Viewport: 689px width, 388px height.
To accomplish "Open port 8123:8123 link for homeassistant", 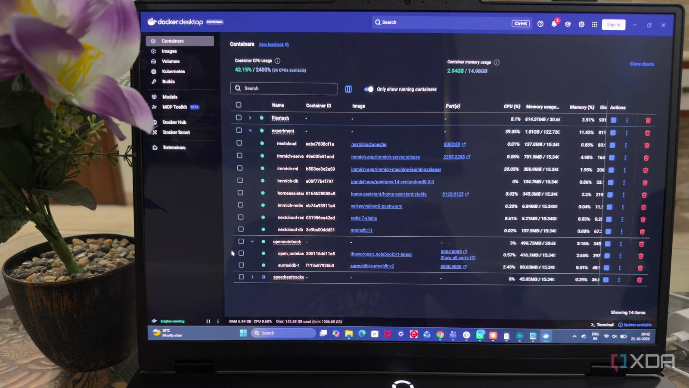I will (x=453, y=194).
